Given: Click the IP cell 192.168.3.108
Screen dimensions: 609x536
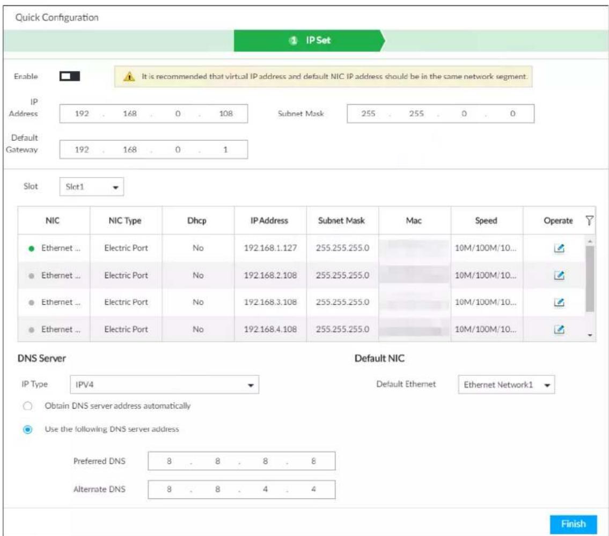Looking at the screenshot, I should tap(270, 302).
